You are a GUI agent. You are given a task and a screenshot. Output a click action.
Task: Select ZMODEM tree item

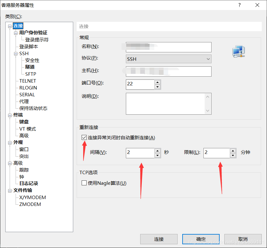coord(30,204)
